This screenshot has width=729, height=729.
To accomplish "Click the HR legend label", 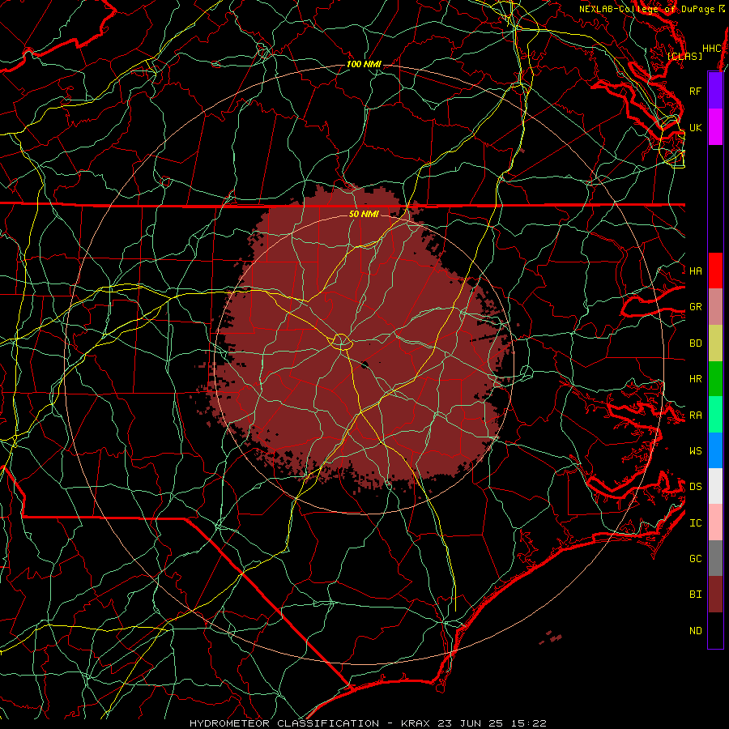I will coord(696,379).
